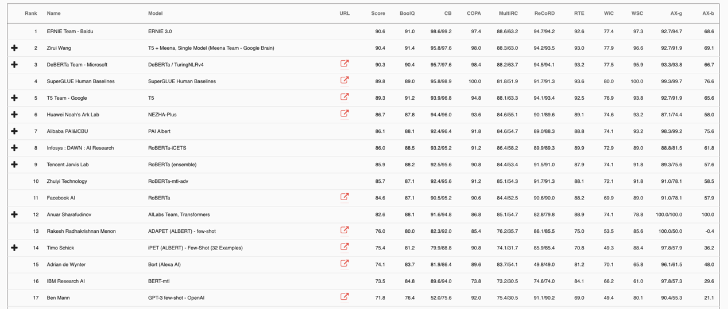Click the BERT-mtl model cell

click(x=158, y=281)
